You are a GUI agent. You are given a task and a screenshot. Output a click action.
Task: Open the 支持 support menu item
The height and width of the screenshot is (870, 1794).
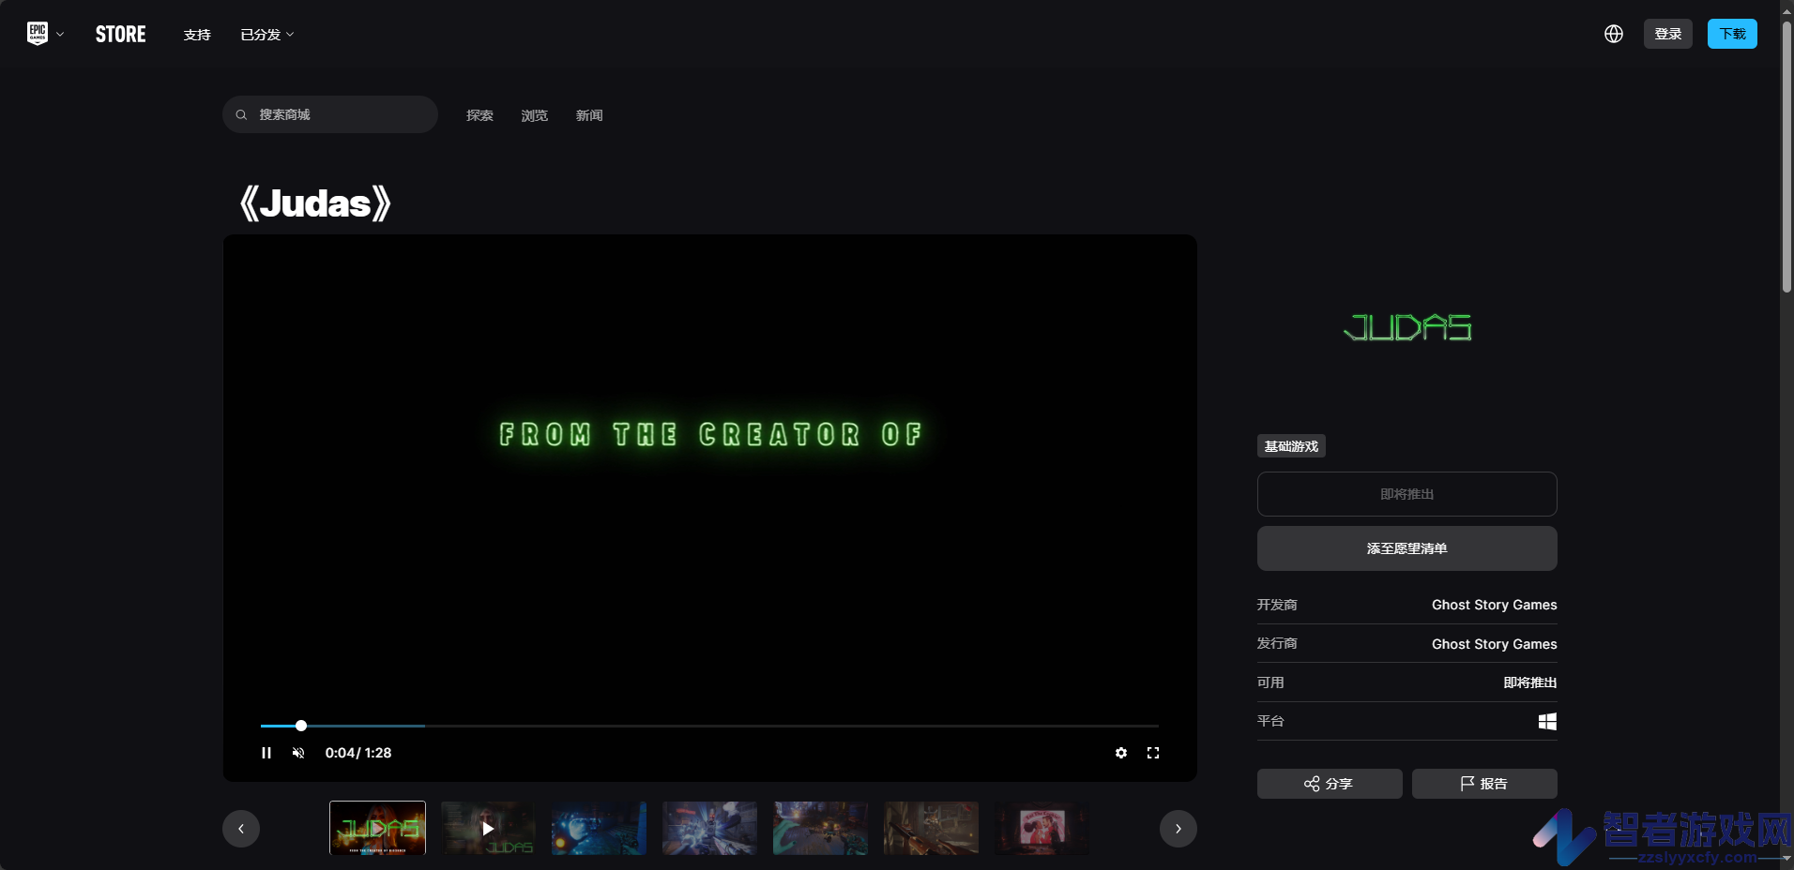point(197,35)
